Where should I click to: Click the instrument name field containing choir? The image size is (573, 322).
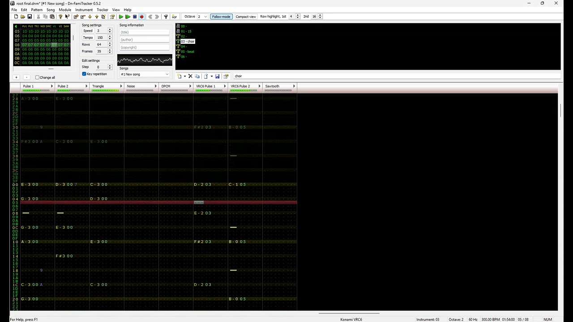396,76
